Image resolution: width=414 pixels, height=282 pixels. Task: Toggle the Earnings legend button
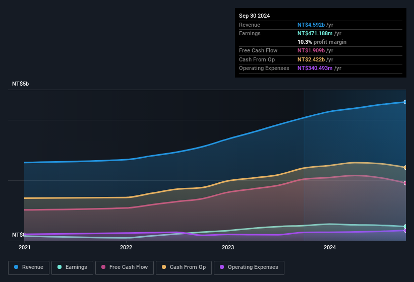(72, 267)
